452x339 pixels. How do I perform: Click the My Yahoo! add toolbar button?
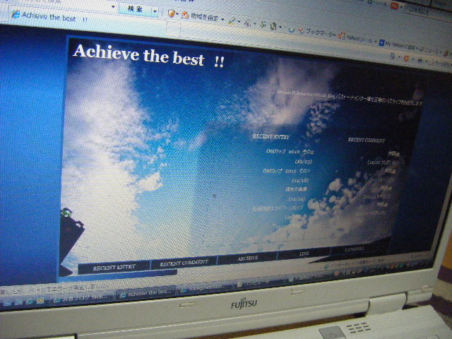pos(397,44)
